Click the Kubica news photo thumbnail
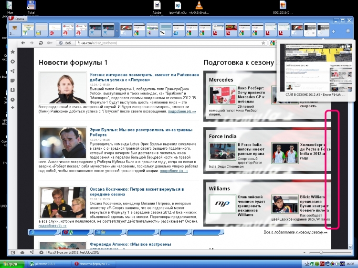This screenshot has width=358, height=268. 63,143
